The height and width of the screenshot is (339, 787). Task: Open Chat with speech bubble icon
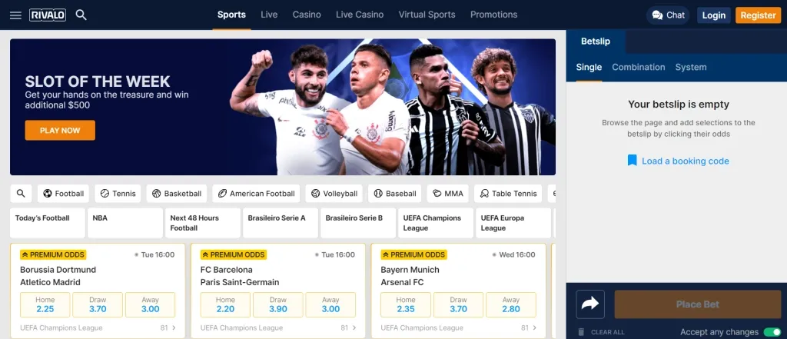[668, 15]
